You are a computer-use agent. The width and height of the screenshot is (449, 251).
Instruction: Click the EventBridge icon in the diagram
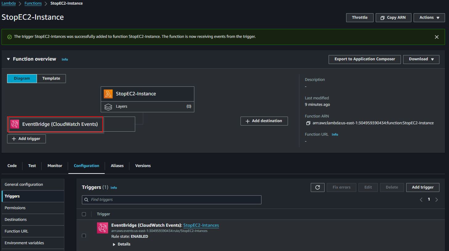15,124
